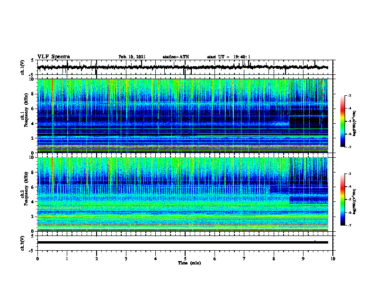Click the ch.1(V) waveform axis label
Viewport: 375px width, 290px height.
(x=23, y=67)
